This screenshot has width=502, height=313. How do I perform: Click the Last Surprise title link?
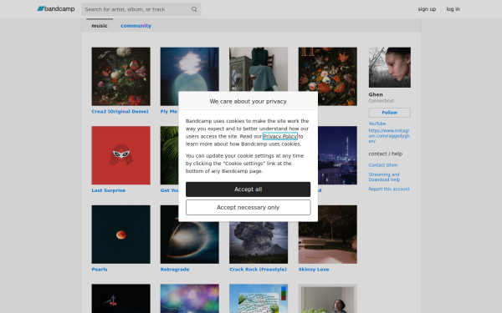(x=109, y=190)
